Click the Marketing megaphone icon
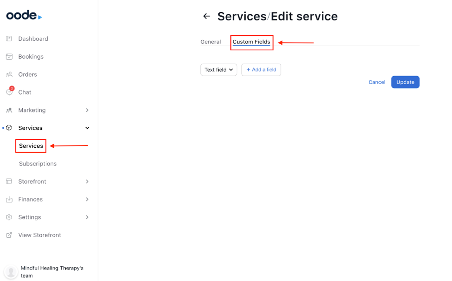The width and height of the screenshot is (452, 281). coord(9,110)
